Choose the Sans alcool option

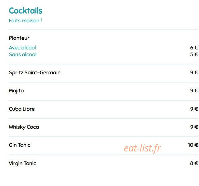click(x=23, y=54)
